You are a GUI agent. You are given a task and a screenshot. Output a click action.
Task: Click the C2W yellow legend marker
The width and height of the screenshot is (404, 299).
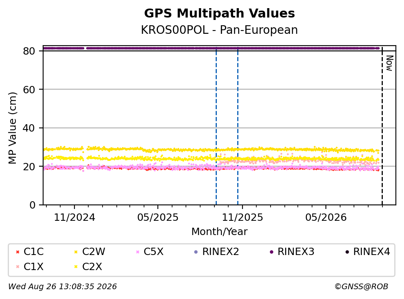(x=76, y=252)
